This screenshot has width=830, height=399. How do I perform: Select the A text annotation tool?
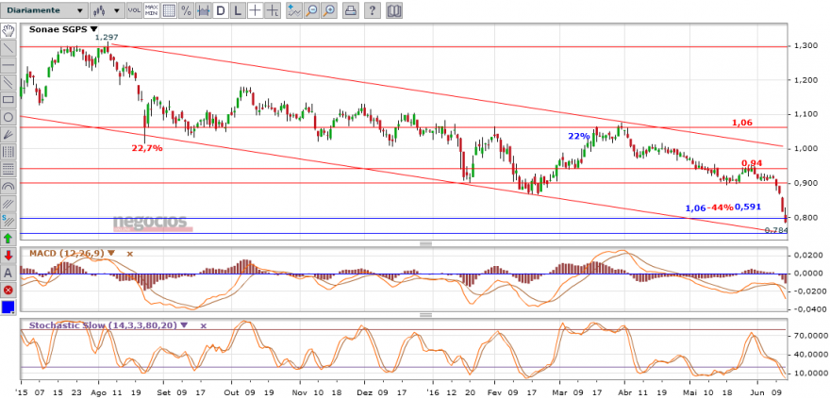[8, 273]
